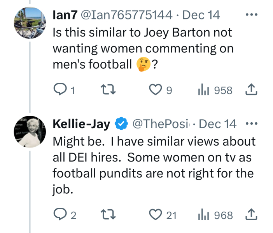Reply to Ian7's tweet
Image resolution: width=273 pixels, height=233 pixels.
[59, 90]
